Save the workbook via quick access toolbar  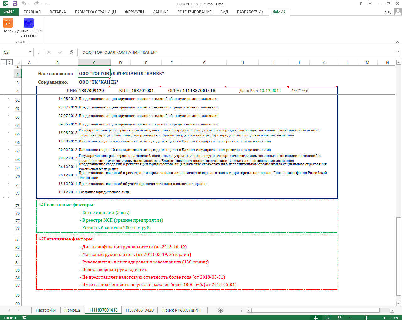15,4
